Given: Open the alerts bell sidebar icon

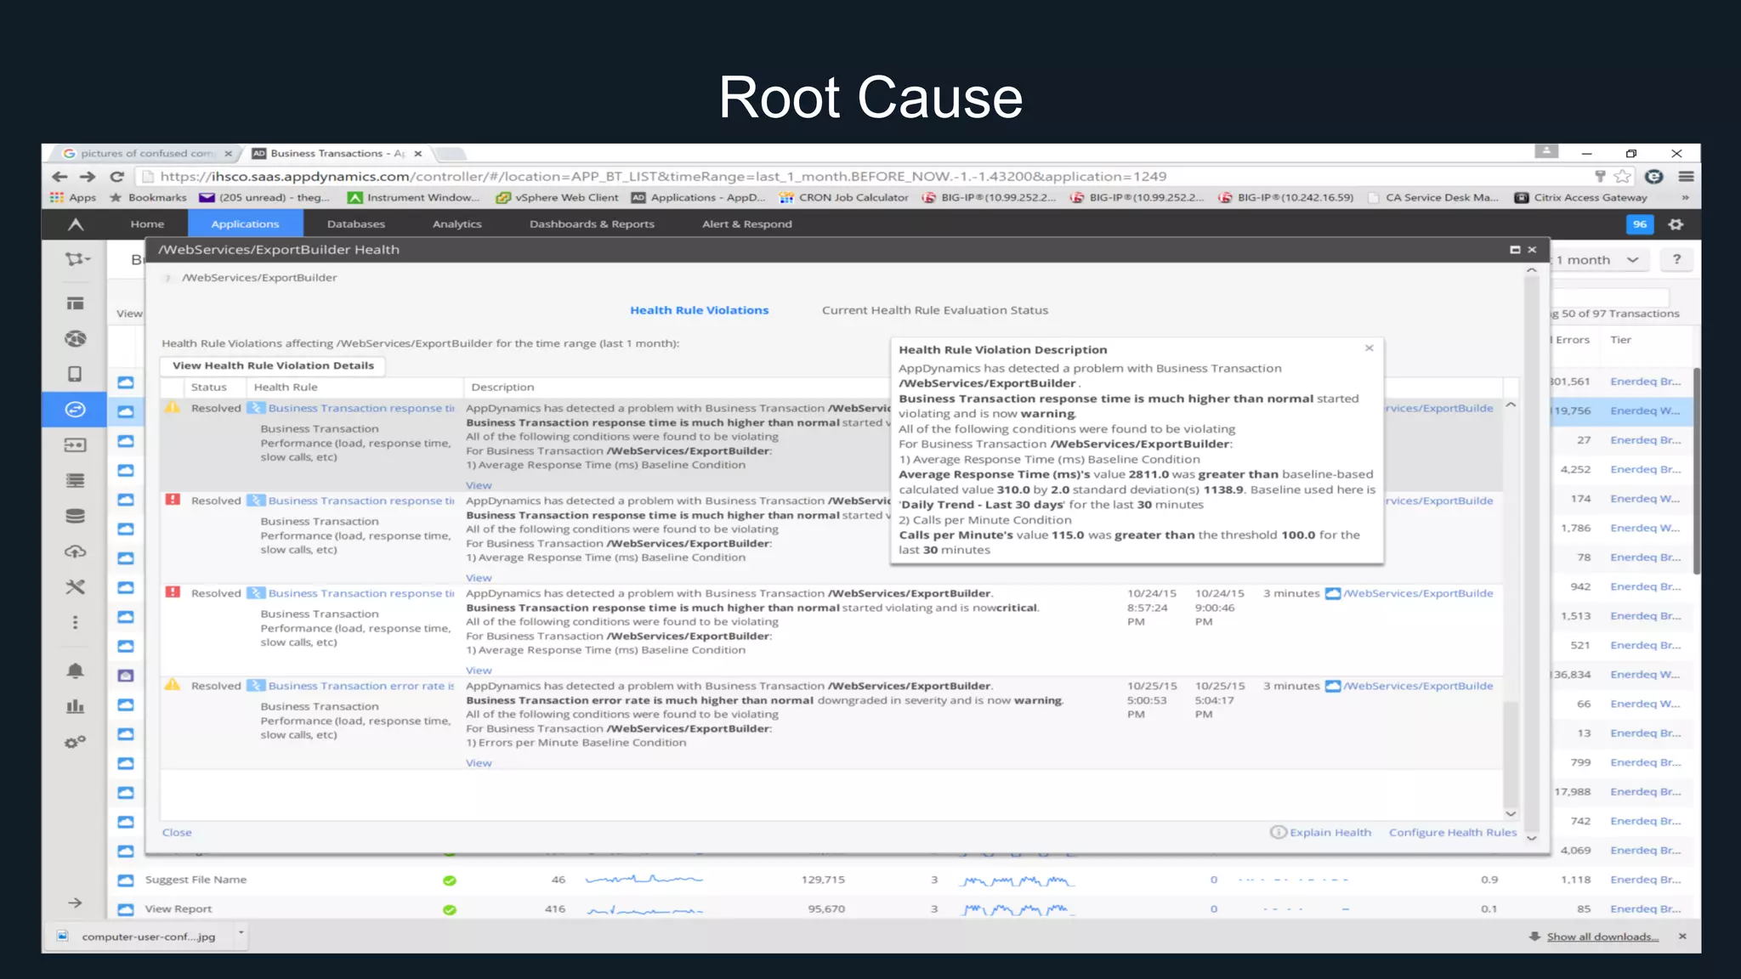Looking at the screenshot, I should [75, 671].
